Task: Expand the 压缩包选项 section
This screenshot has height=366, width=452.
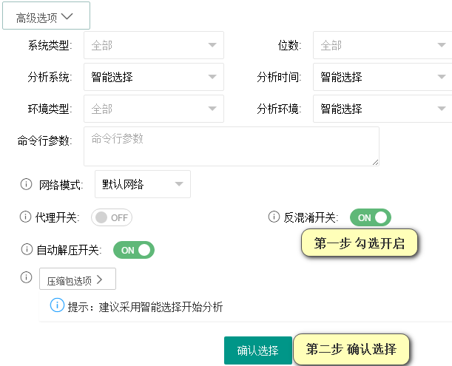Action: [78, 279]
